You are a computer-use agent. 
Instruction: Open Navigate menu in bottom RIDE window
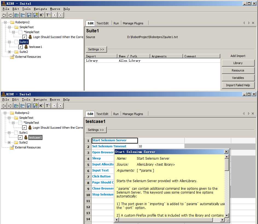(40, 99)
